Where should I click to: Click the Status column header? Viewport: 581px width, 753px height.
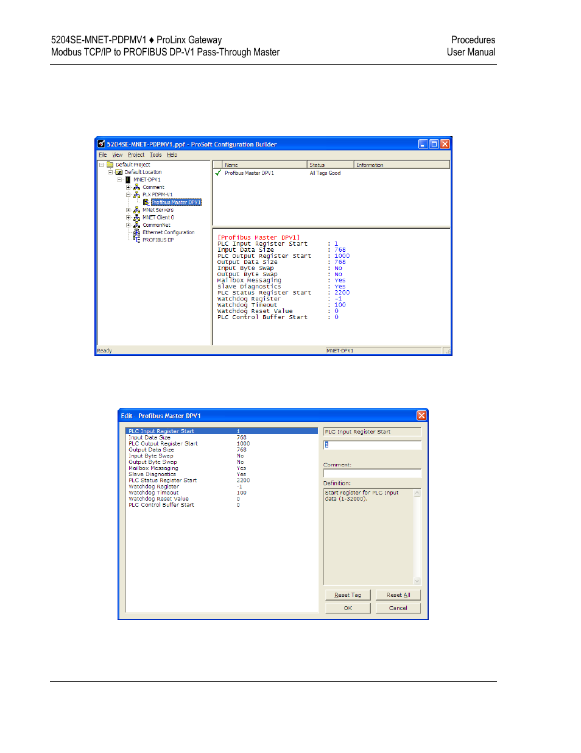pyautogui.click(x=331, y=165)
